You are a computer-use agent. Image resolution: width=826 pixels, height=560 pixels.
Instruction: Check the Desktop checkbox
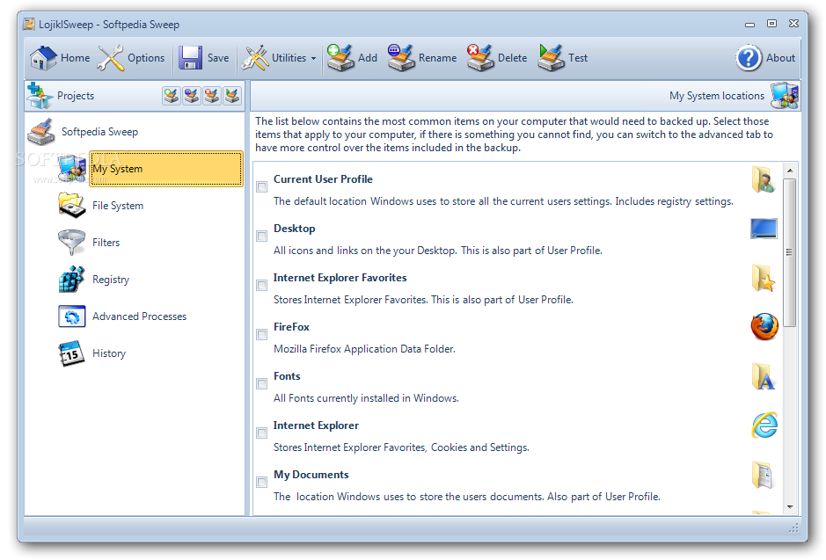tap(262, 236)
